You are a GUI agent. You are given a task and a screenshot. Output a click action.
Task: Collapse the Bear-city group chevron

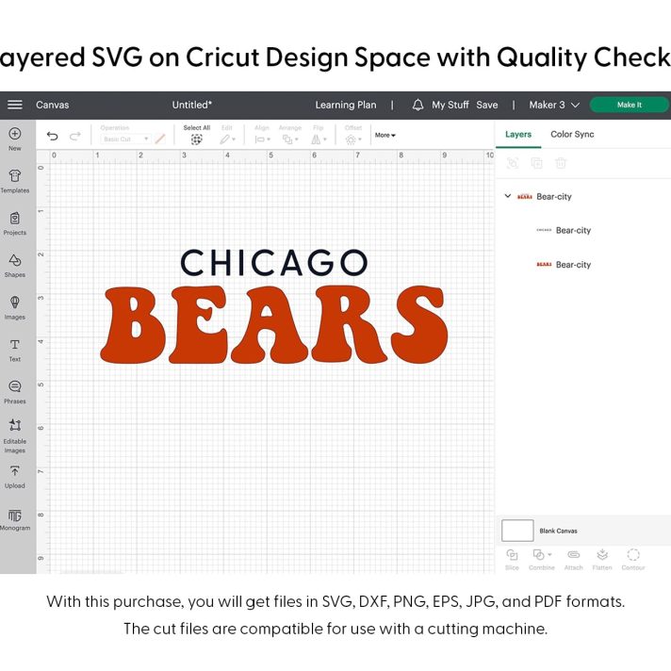pyautogui.click(x=508, y=196)
